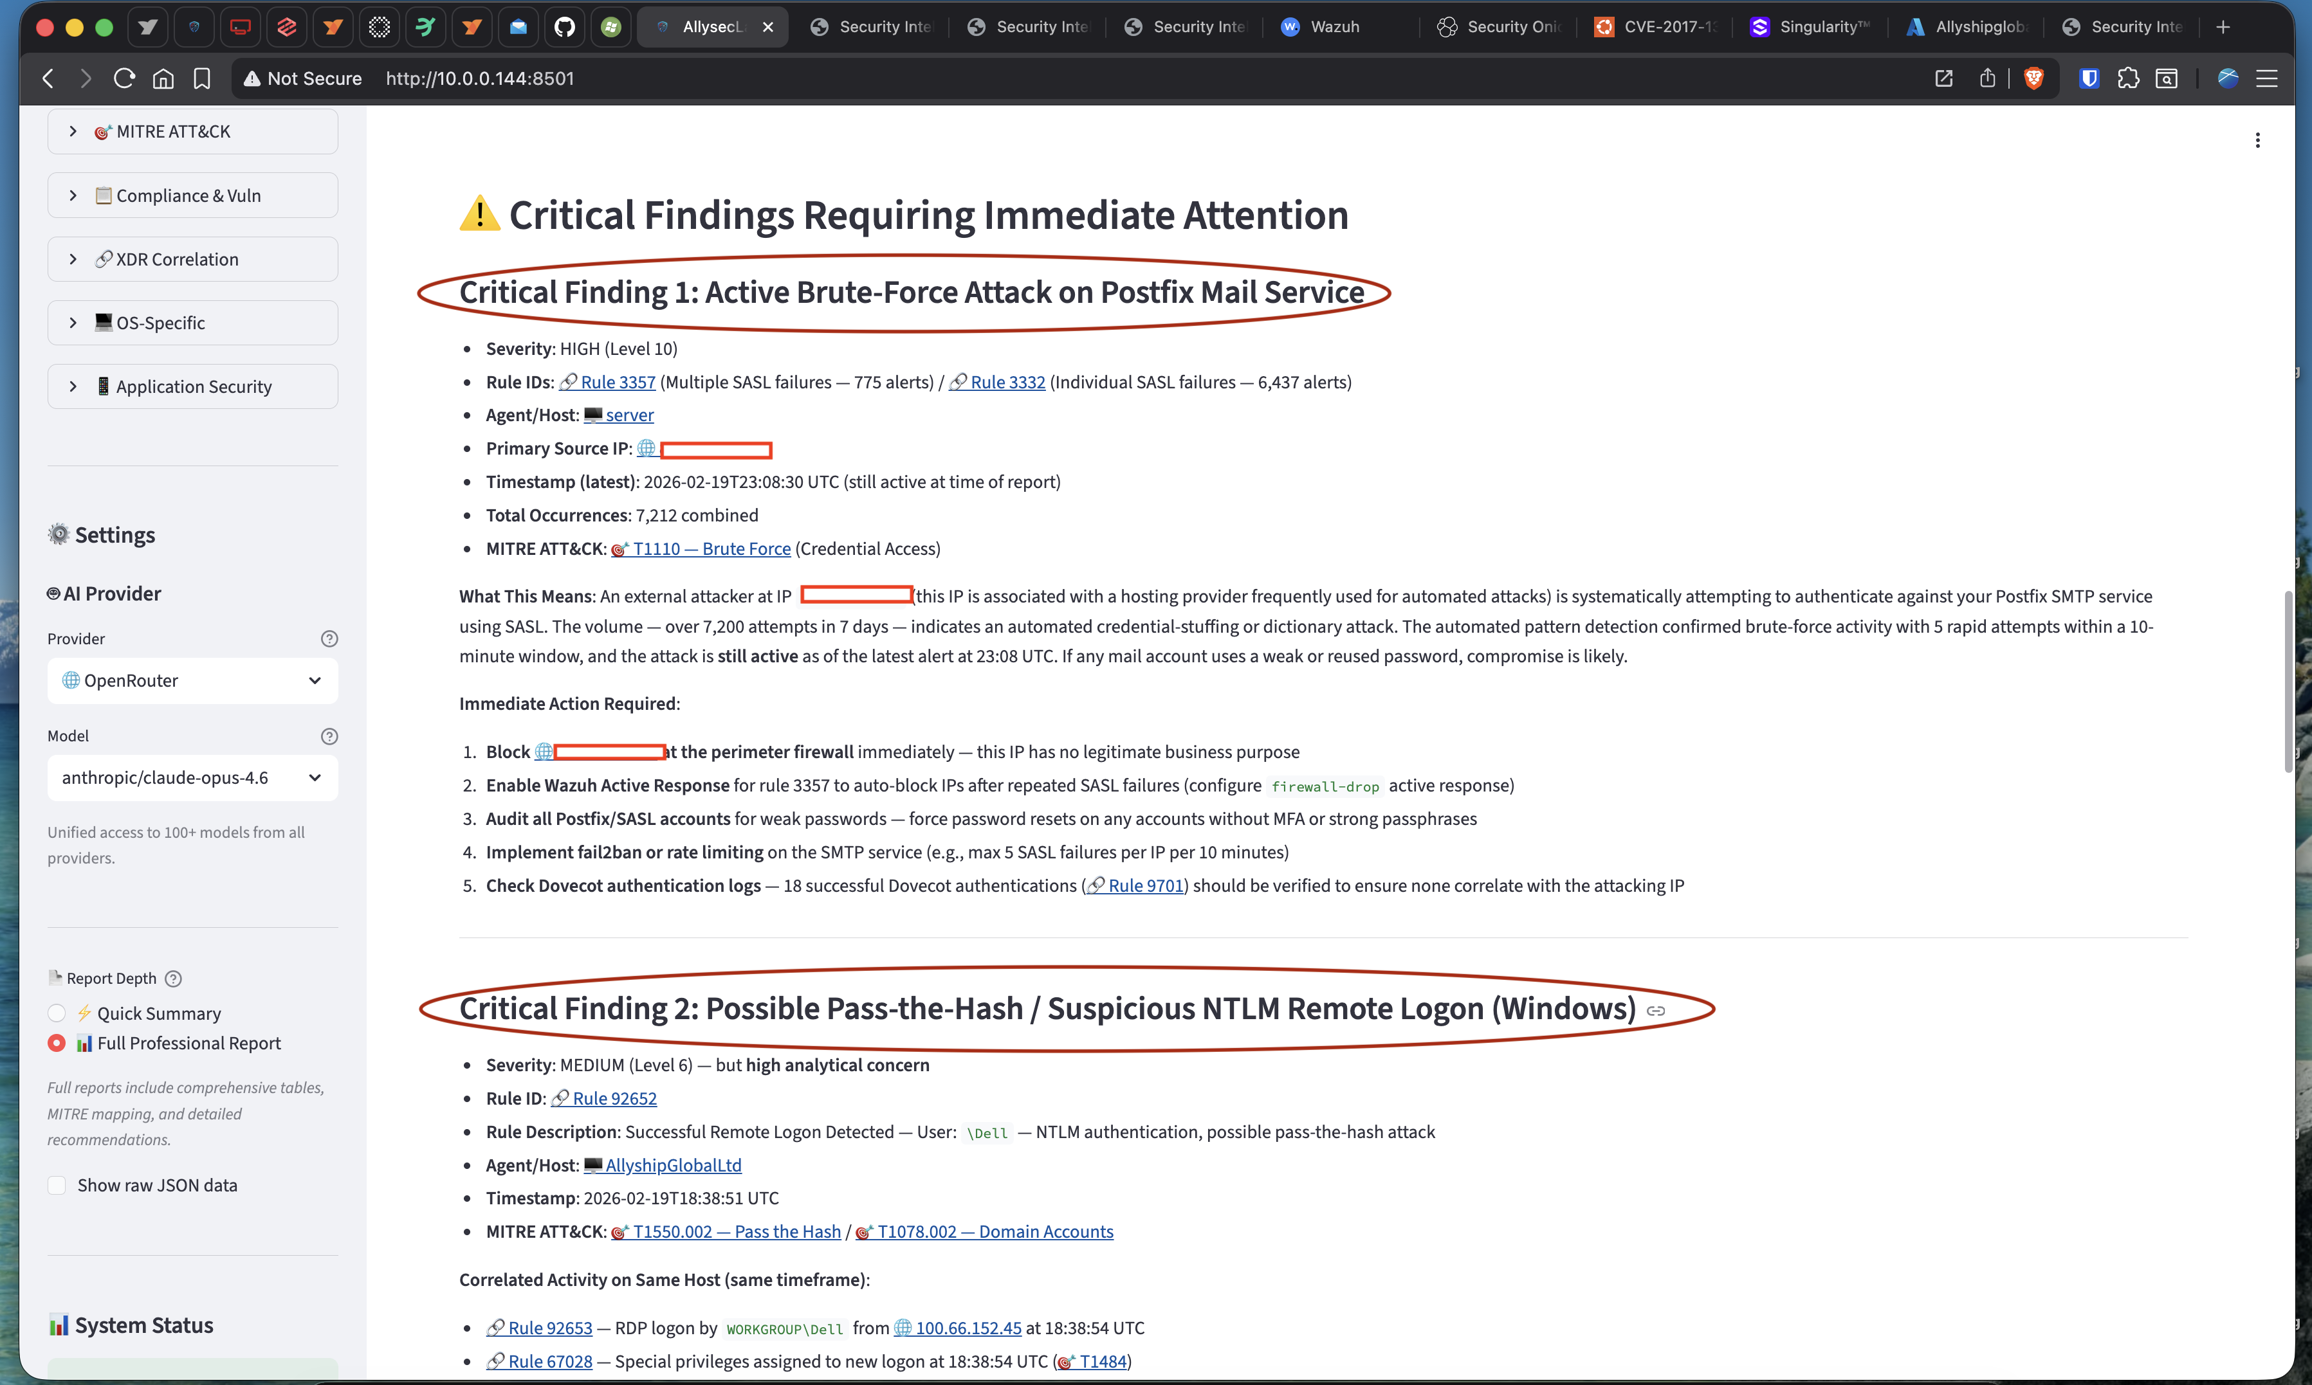The width and height of the screenshot is (2312, 1385).
Task: Click the help icon next to Model
Action: point(329,736)
